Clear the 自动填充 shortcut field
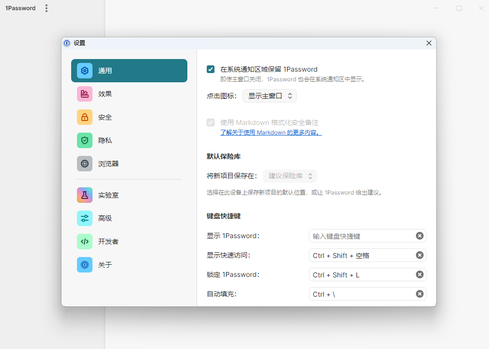 pos(419,294)
